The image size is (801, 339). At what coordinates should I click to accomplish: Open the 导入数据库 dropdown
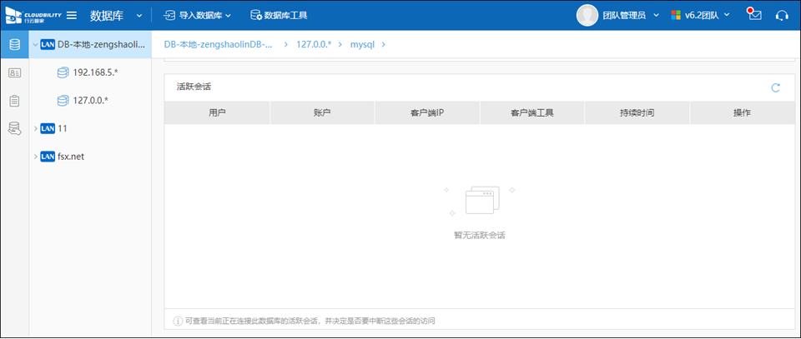point(197,15)
